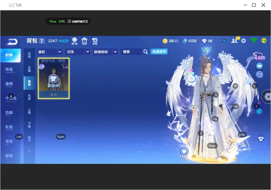Screen dimensions: 271x190
Task: Select the 全部 all subcategory
Action: tap(29, 55)
